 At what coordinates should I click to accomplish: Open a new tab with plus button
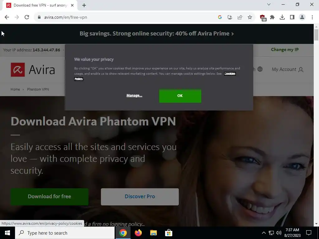point(84,5)
